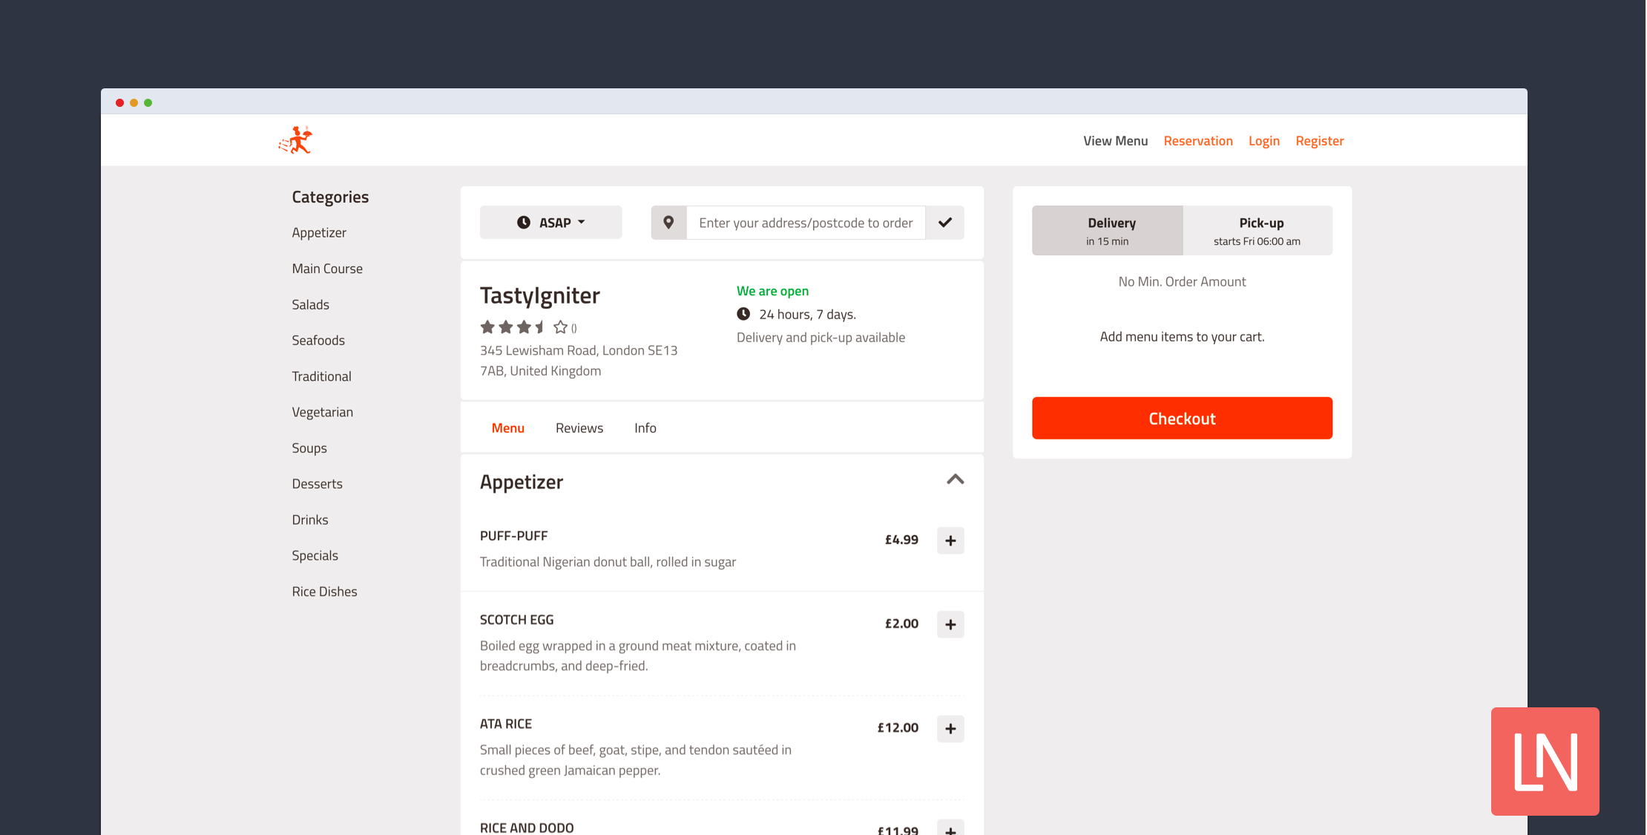The height and width of the screenshot is (835, 1647).
Task: Select Seafoods from category sidebar
Action: pyautogui.click(x=317, y=338)
